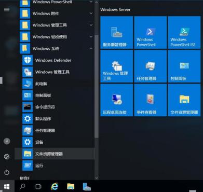This screenshot has width=203, height=192.
Task: Open taskbar search magnifier
Action: click(22, 186)
